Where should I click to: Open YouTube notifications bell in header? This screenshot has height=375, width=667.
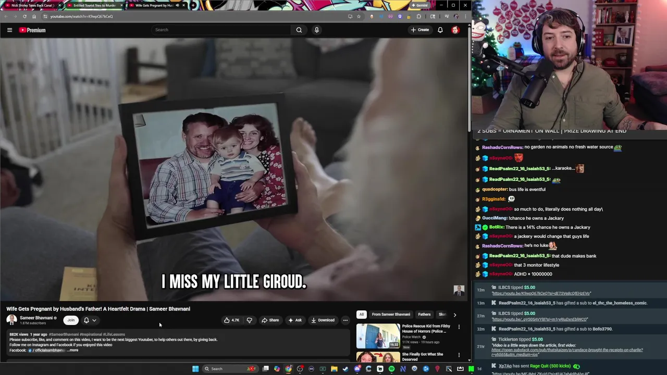(440, 30)
